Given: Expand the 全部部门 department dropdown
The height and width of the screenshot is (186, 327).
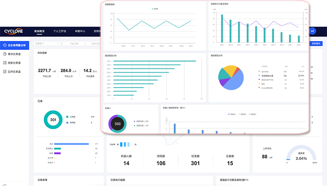Looking at the screenshot, I should click(x=47, y=43).
